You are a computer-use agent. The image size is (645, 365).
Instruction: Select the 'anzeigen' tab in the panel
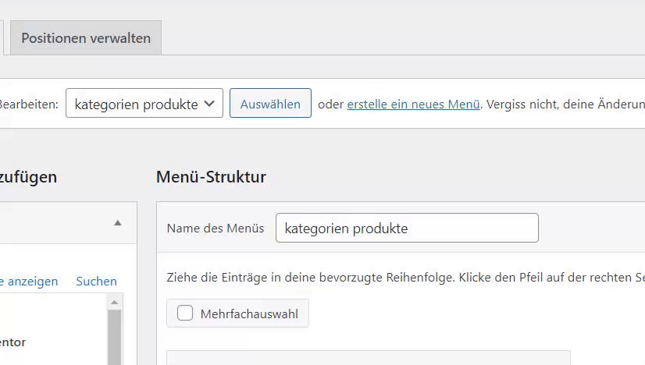pyautogui.click(x=31, y=281)
